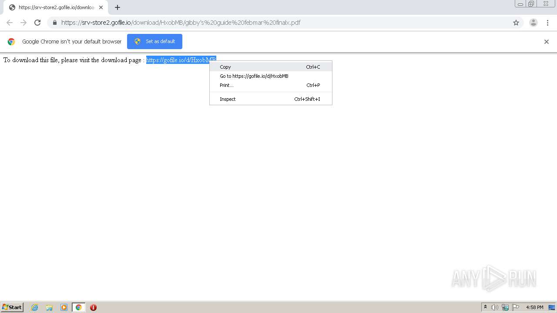Click the padlock site info icon
The height and width of the screenshot is (313, 557).
point(54,23)
